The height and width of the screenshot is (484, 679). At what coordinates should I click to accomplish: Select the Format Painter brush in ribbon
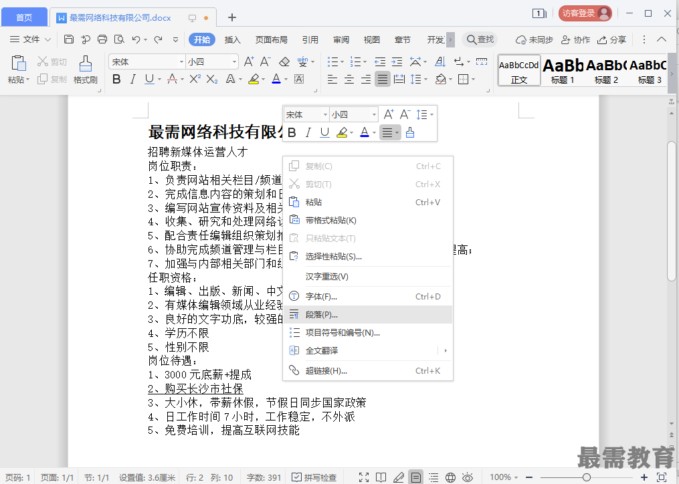coord(86,64)
